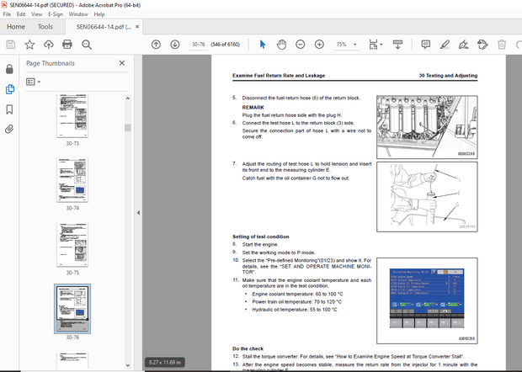Go to previous page arrow

(156, 45)
